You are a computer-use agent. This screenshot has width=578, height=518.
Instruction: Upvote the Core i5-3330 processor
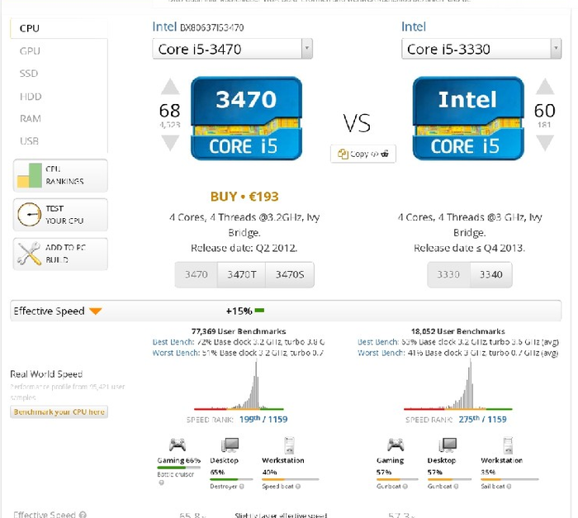point(544,87)
